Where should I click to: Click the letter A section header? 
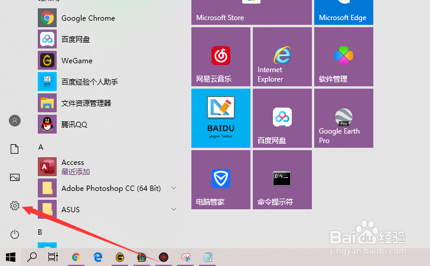41,147
